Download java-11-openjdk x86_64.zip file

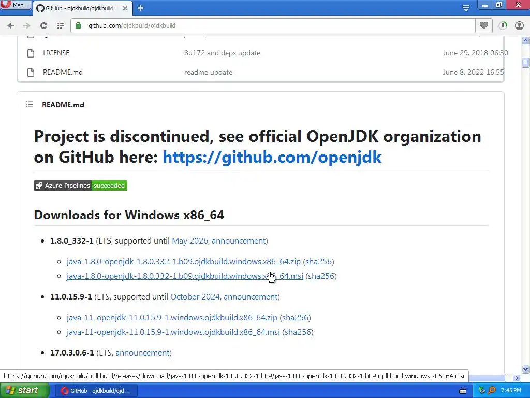click(172, 318)
